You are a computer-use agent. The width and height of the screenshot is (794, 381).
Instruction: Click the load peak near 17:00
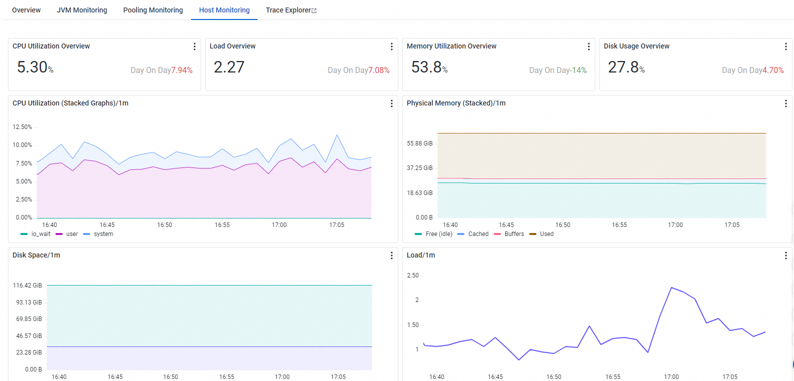671,287
